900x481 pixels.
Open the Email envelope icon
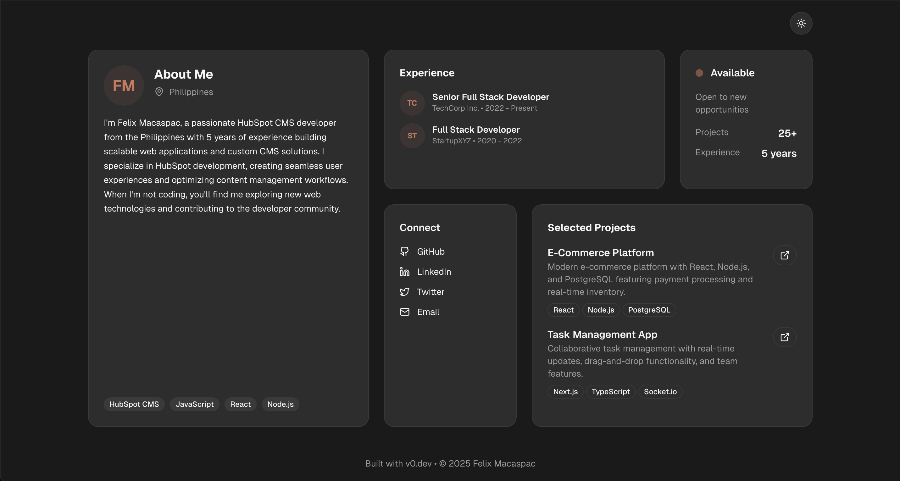coord(405,312)
